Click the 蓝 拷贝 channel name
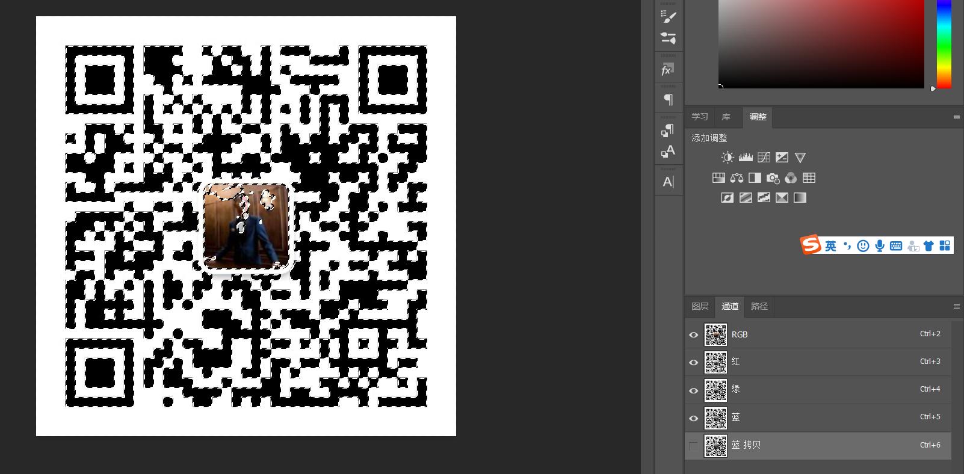 [746, 445]
